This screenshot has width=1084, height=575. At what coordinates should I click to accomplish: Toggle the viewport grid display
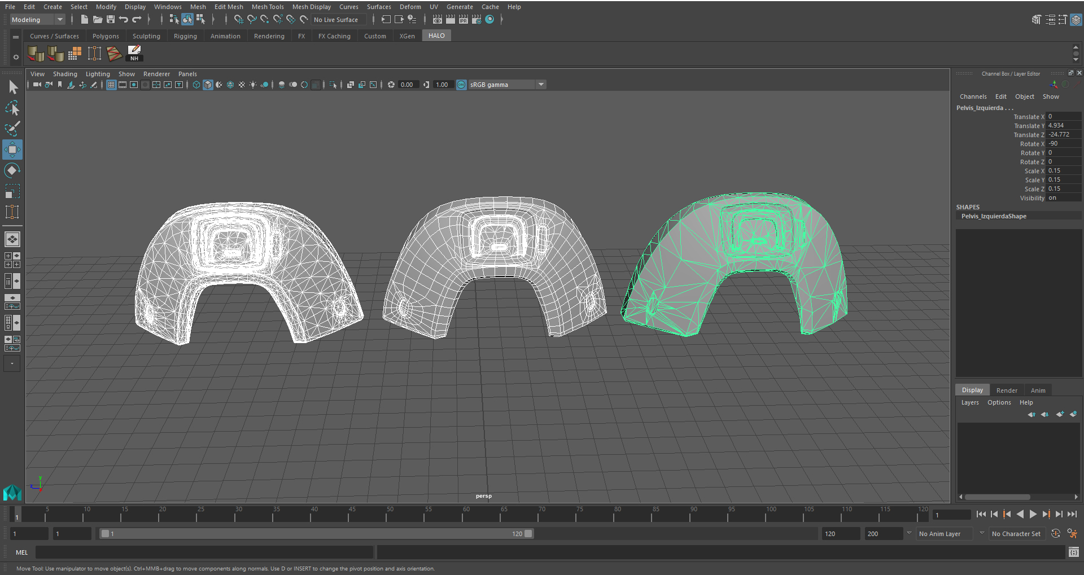click(111, 85)
